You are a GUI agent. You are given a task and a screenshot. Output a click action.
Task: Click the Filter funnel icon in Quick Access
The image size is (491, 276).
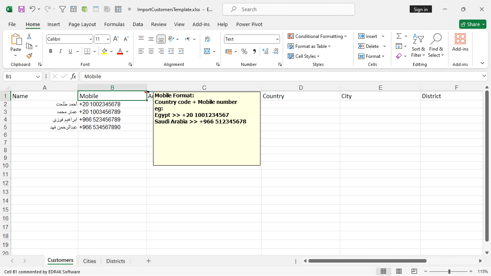(x=63, y=9)
